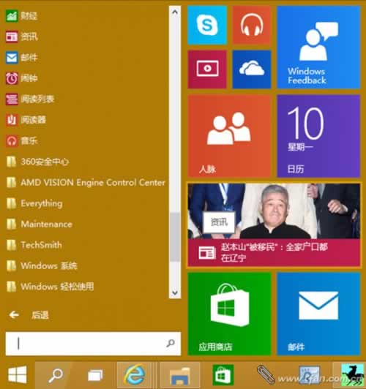Open the OneDrive cloud tile
This screenshot has width=366, height=389.
tap(252, 69)
